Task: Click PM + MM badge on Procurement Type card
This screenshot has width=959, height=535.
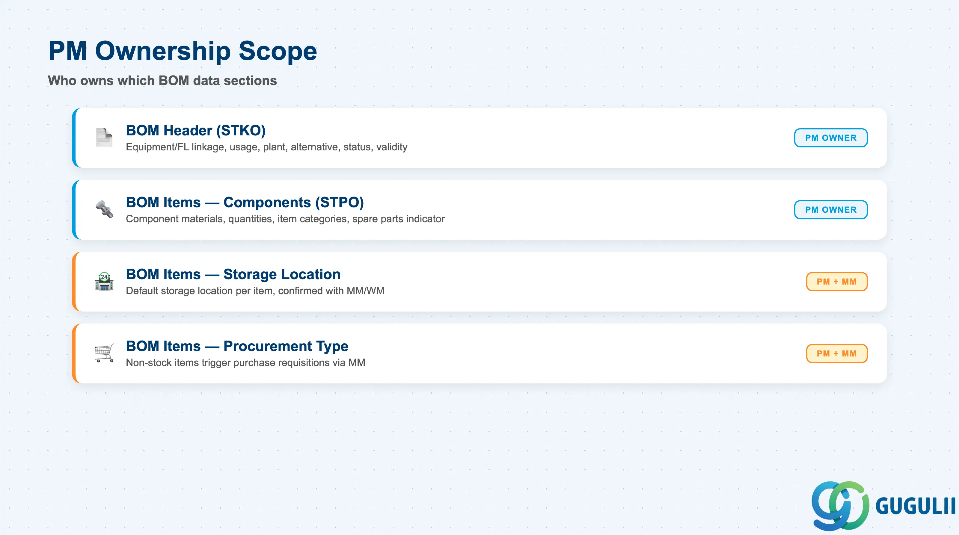Action: click(836, 353)
